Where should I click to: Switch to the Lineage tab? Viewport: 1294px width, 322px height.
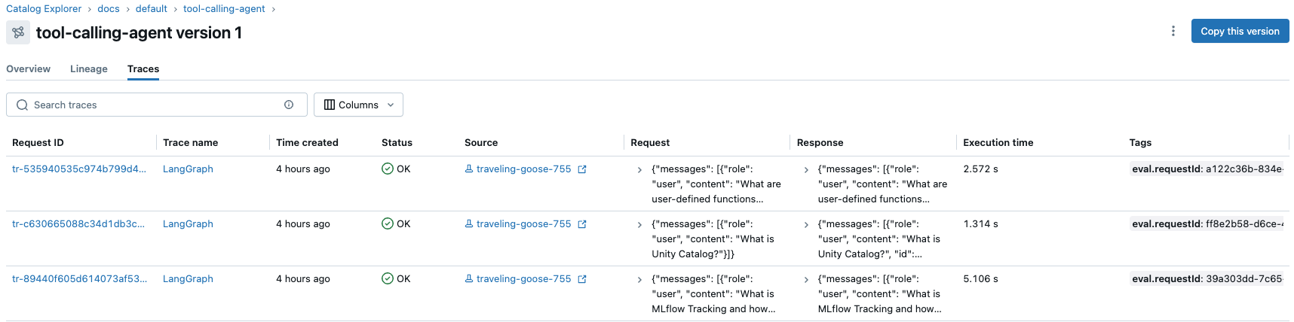(x=89, y=68)
